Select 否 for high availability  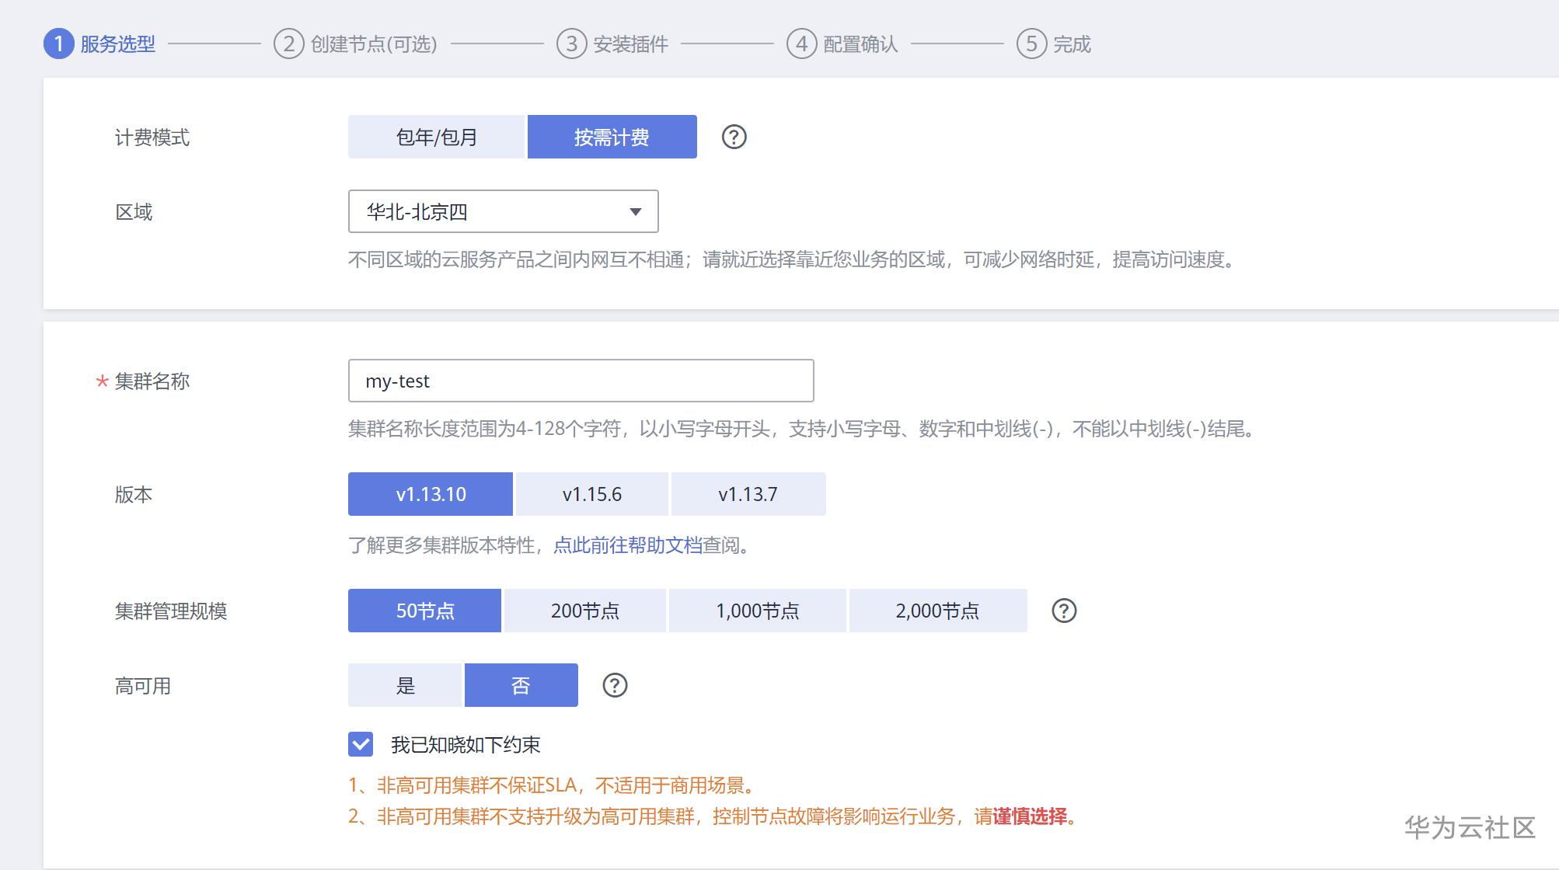pyautogui.click(x=521, y=685)
